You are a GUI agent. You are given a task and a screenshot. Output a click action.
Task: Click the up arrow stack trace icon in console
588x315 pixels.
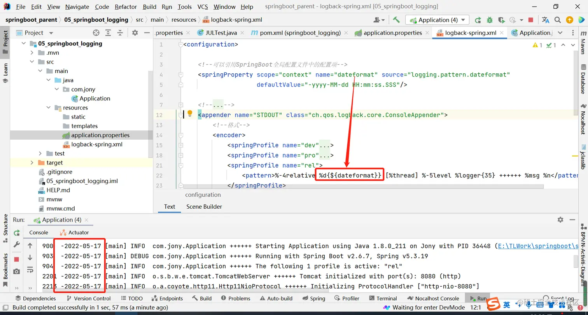pos(30,246)
